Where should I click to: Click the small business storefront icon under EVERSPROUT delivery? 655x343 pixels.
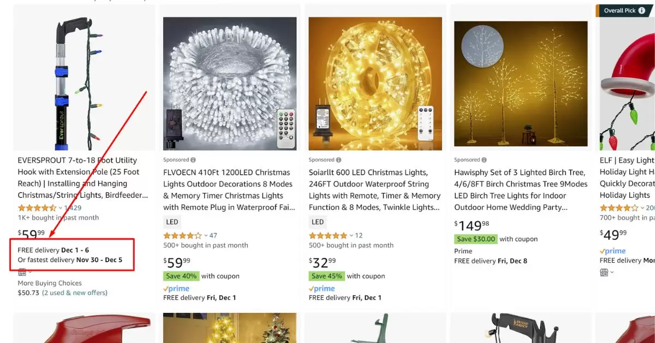[22, 271]
